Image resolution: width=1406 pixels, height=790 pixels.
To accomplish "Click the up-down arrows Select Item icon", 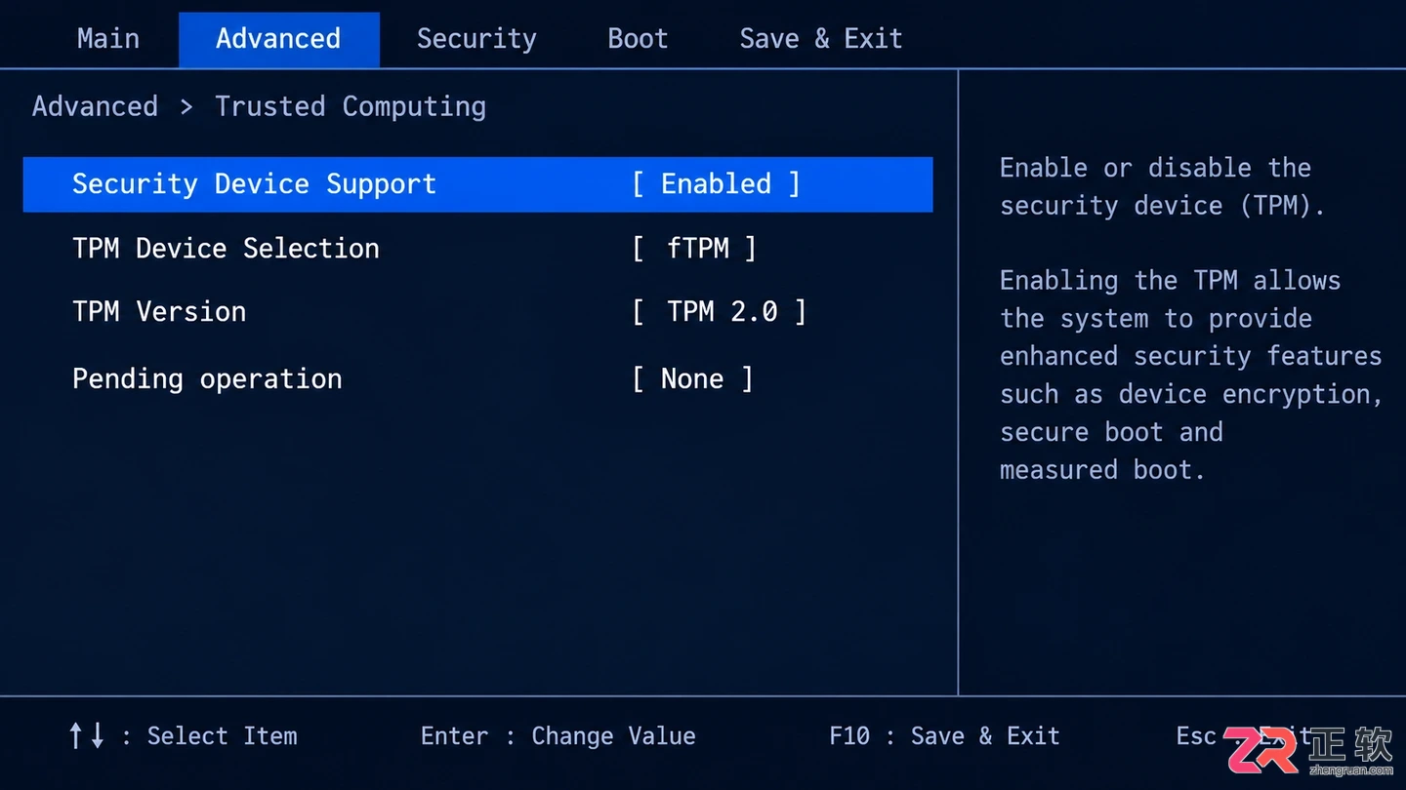I will click(x=87, y=736).
